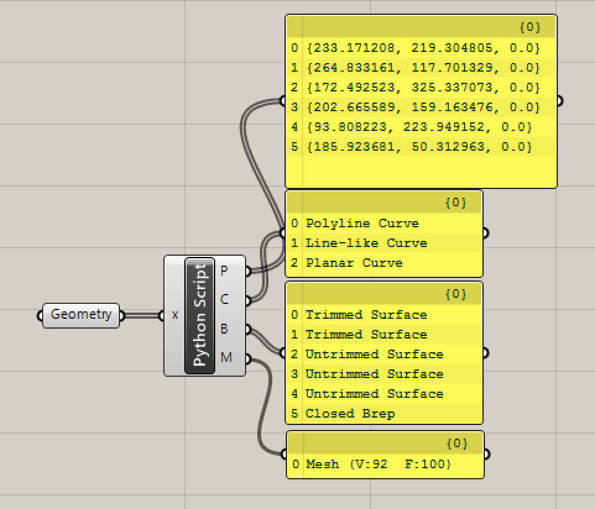Click the B output port on Python Script
The height and width of the screenshot is (509, 595).
246,330
